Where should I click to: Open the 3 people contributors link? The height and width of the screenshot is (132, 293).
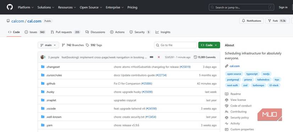point(53,57)
